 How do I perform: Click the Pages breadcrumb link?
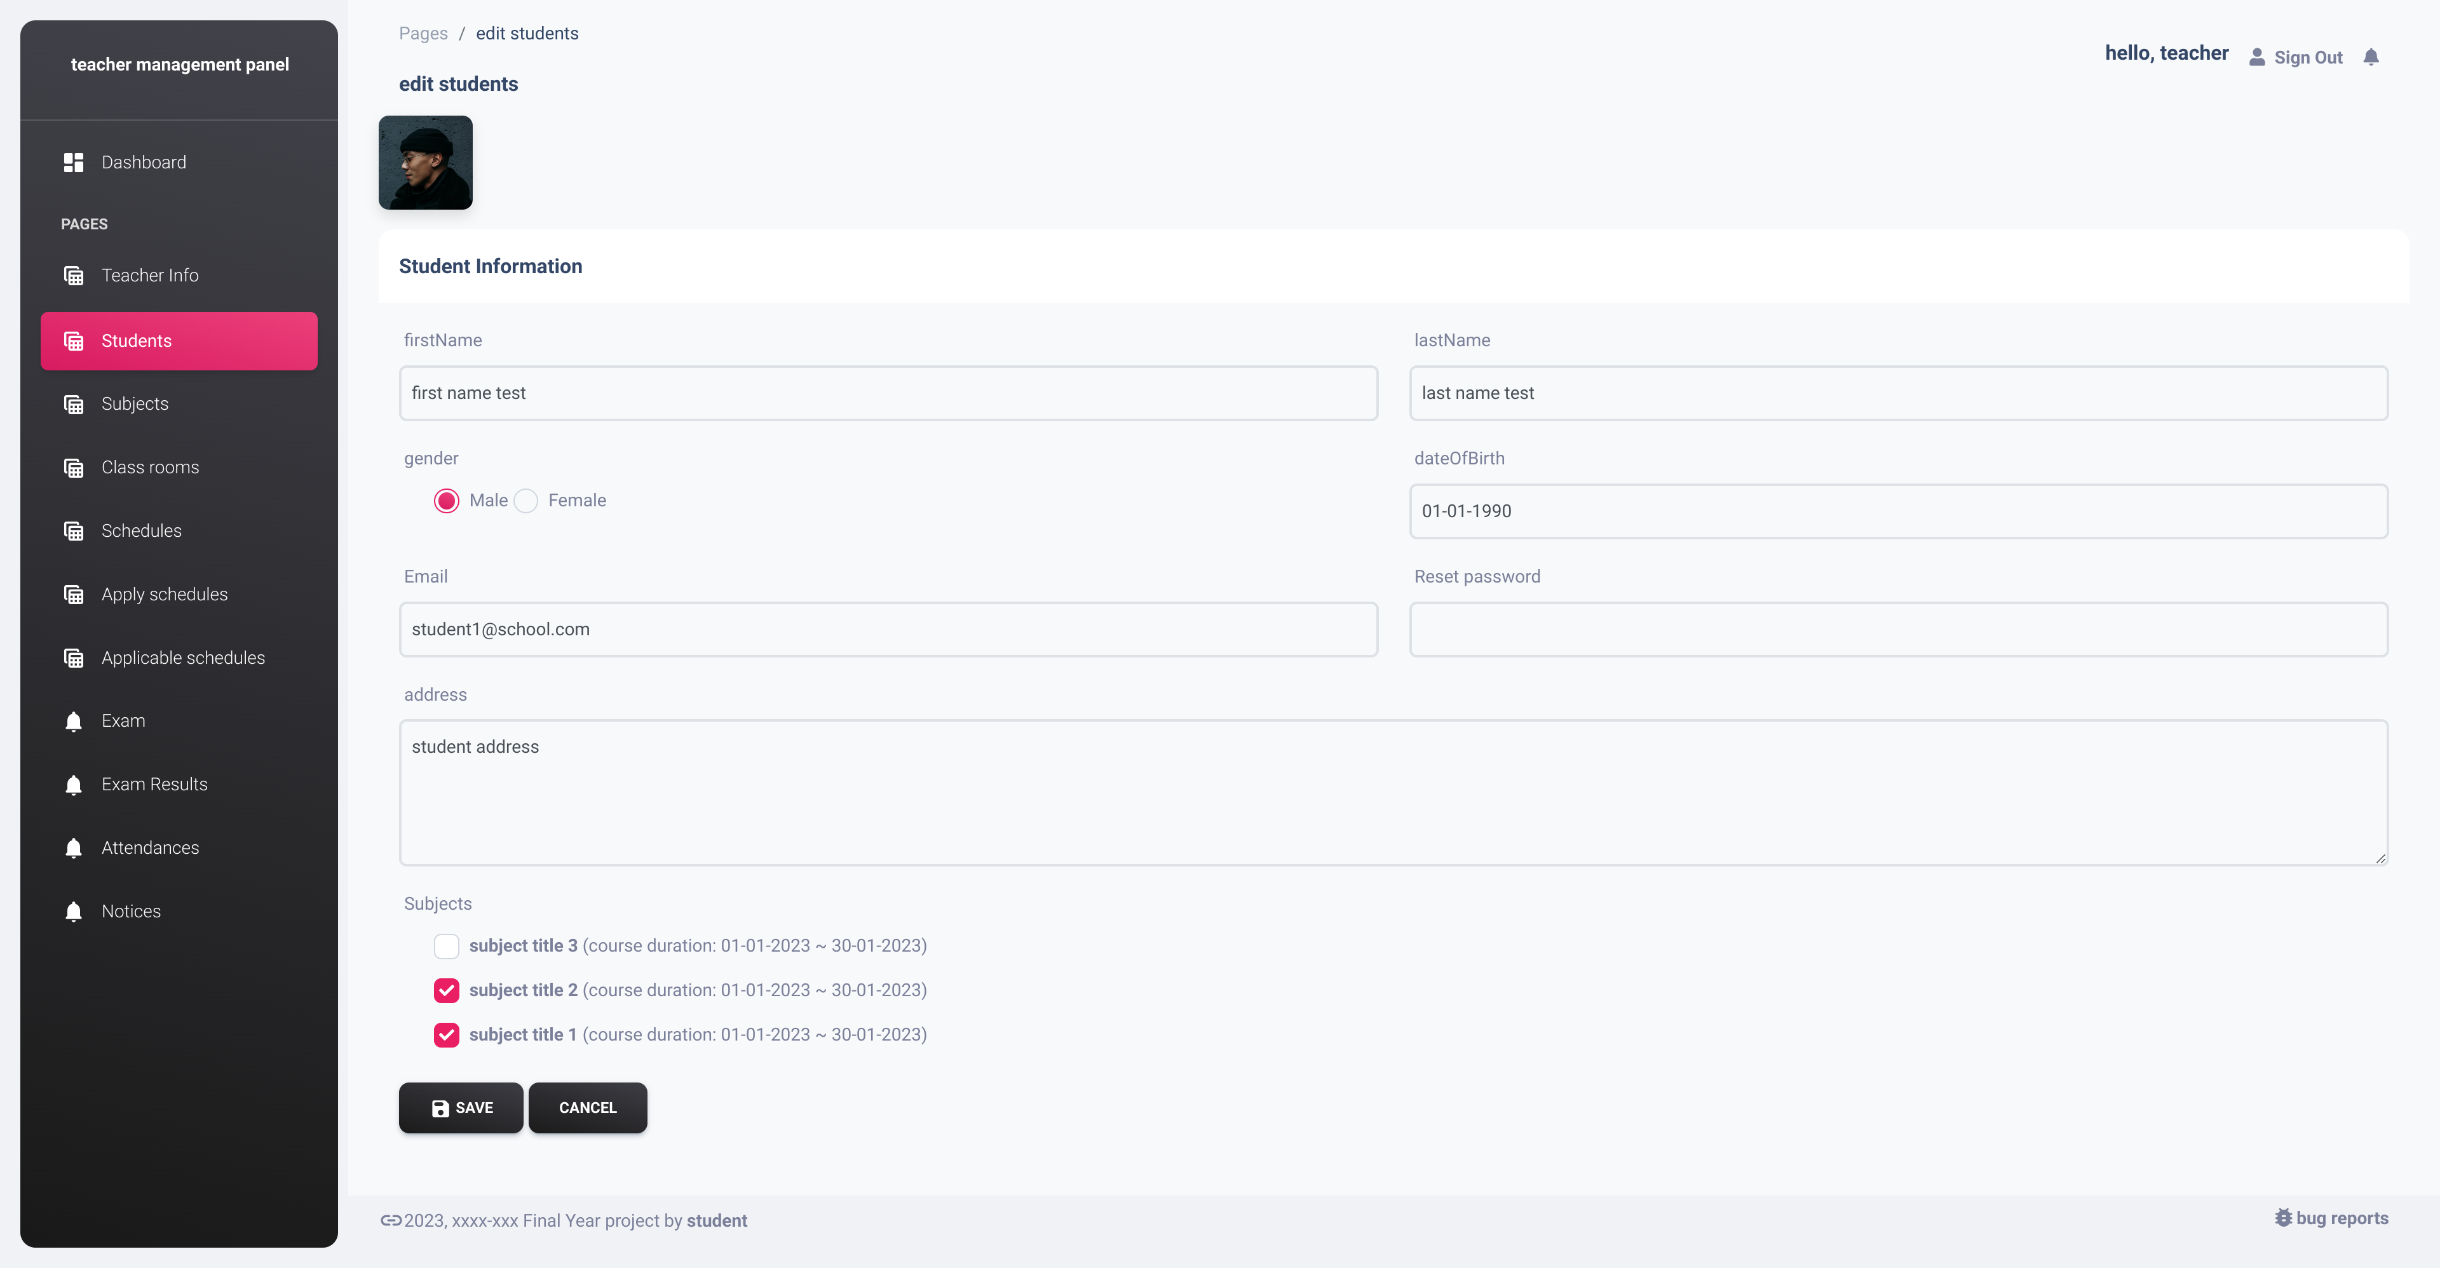[423, 33]
